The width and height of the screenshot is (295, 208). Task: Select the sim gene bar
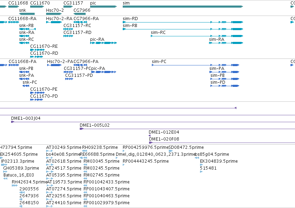(183, 7)
